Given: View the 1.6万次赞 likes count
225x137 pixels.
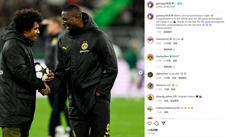Looking at the screenshot, I should [152, 130].
